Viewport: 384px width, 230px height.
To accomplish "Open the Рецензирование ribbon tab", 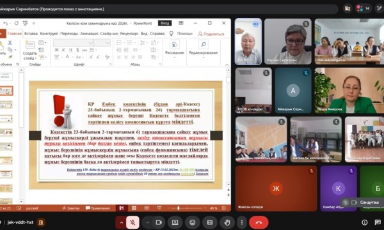I will 129,33.
